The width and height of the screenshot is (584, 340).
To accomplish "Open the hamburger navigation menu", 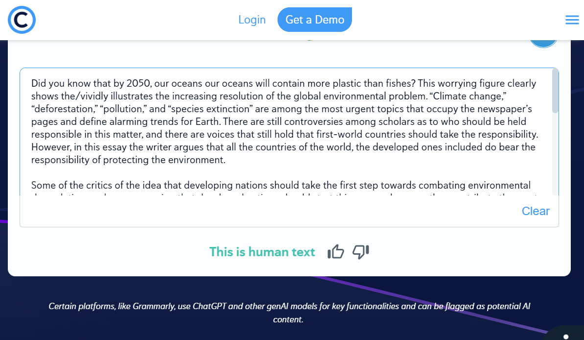I will (x=572, y=20).
